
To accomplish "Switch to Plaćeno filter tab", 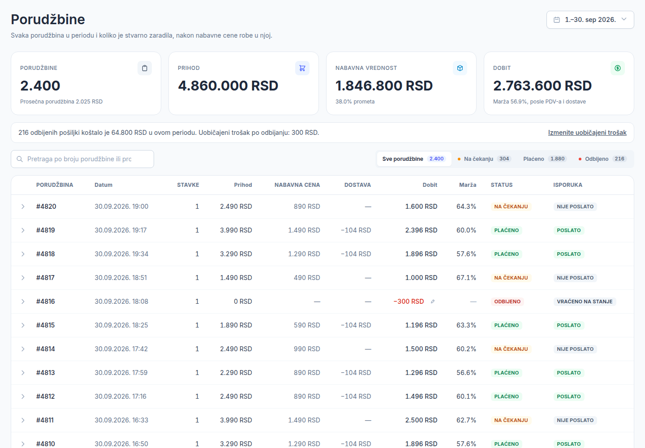I will pyautogui.click(x=545, y=159).
